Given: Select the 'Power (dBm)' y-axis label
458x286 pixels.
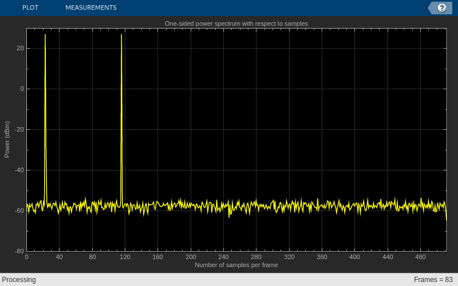Looking at the screenshot, I should 7,140.
